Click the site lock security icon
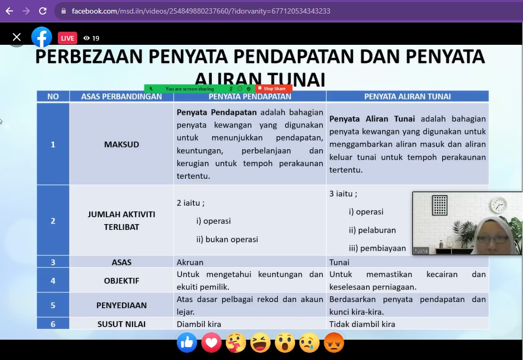523x360 pixels. 64,11
